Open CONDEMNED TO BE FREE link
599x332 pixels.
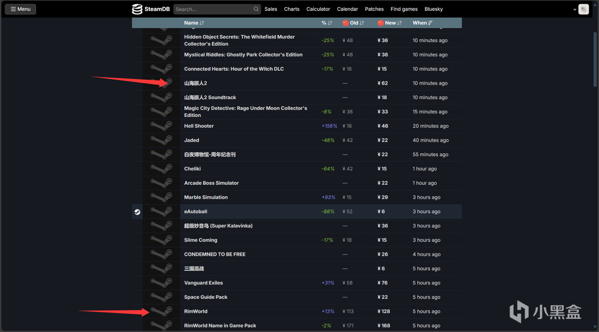[215, 254]
